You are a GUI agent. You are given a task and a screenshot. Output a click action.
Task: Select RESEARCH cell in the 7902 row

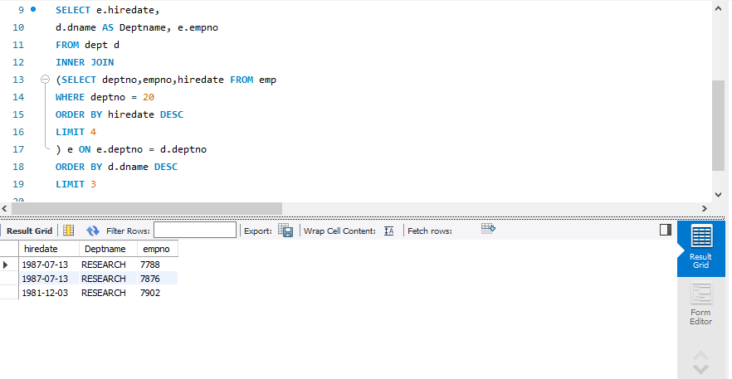108,293
